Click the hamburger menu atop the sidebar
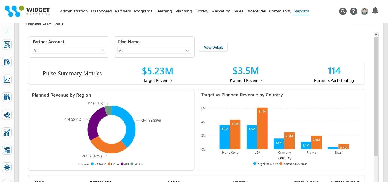This screenshot has height=182, width=388. coord(6,30)
